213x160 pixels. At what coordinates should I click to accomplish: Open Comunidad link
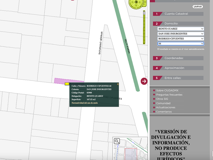point(163,103)
